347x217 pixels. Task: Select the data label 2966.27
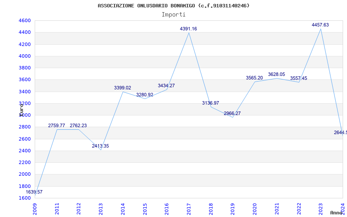coord(232,113)
